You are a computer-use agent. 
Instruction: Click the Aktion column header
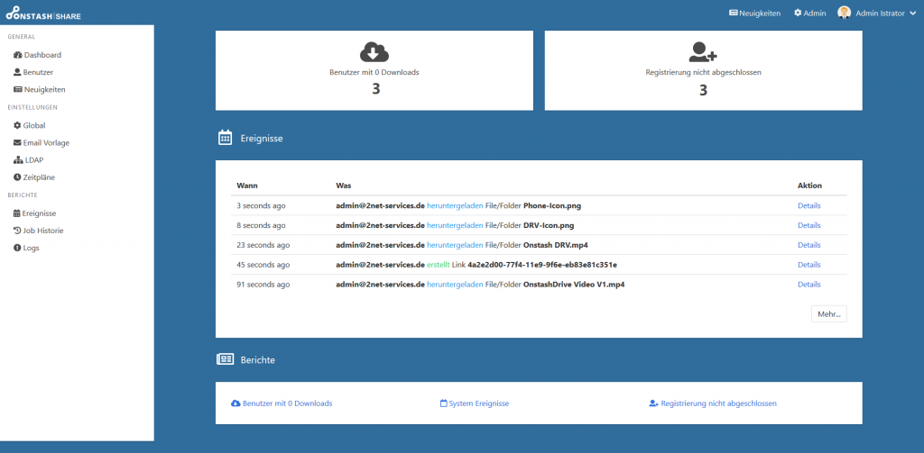point(809,186)
